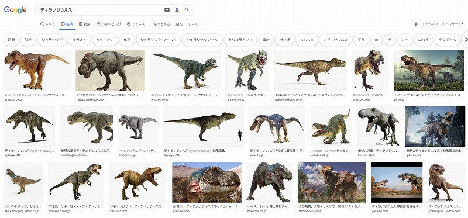468x218 pixels.
Task: Open the ニュース tab
Action: click(x=136, y=24)
